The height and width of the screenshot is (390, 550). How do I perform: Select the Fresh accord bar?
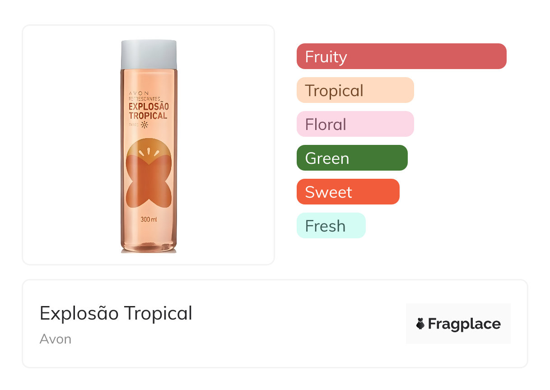tap(331, 226)
